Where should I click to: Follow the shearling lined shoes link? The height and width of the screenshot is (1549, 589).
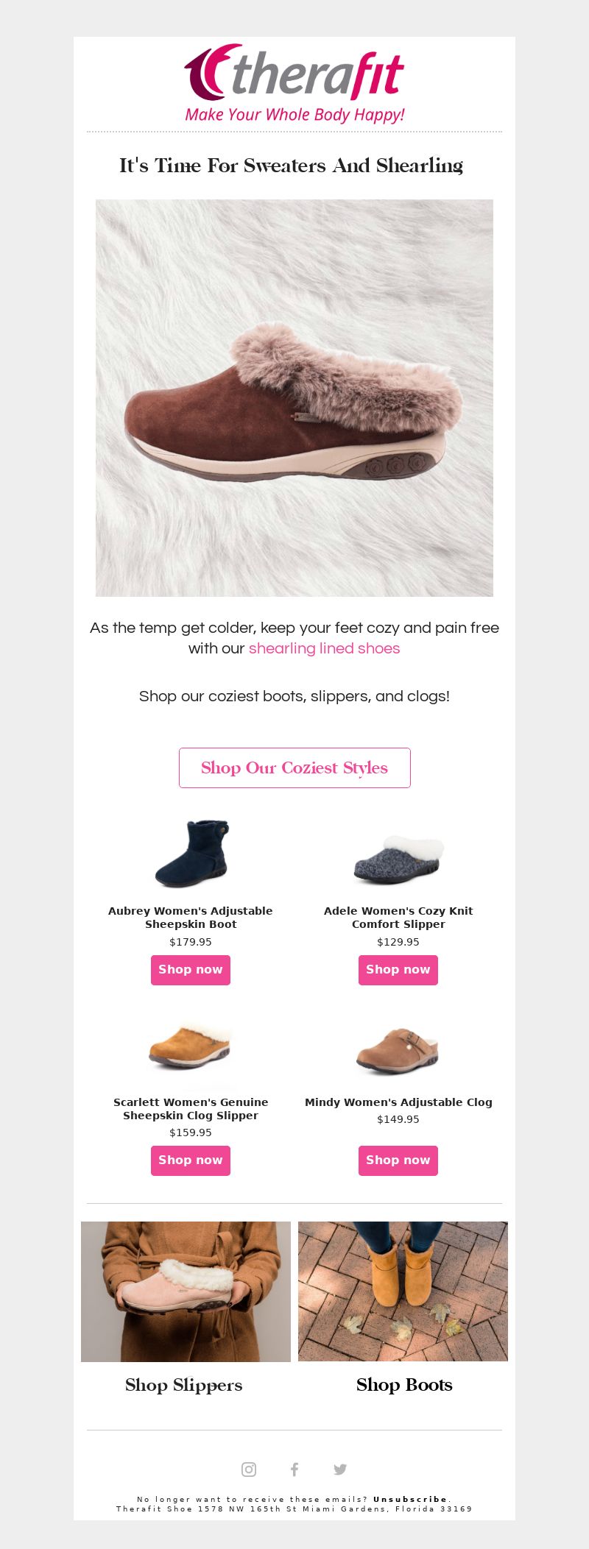pyautogui.click(x=324, y=648)
